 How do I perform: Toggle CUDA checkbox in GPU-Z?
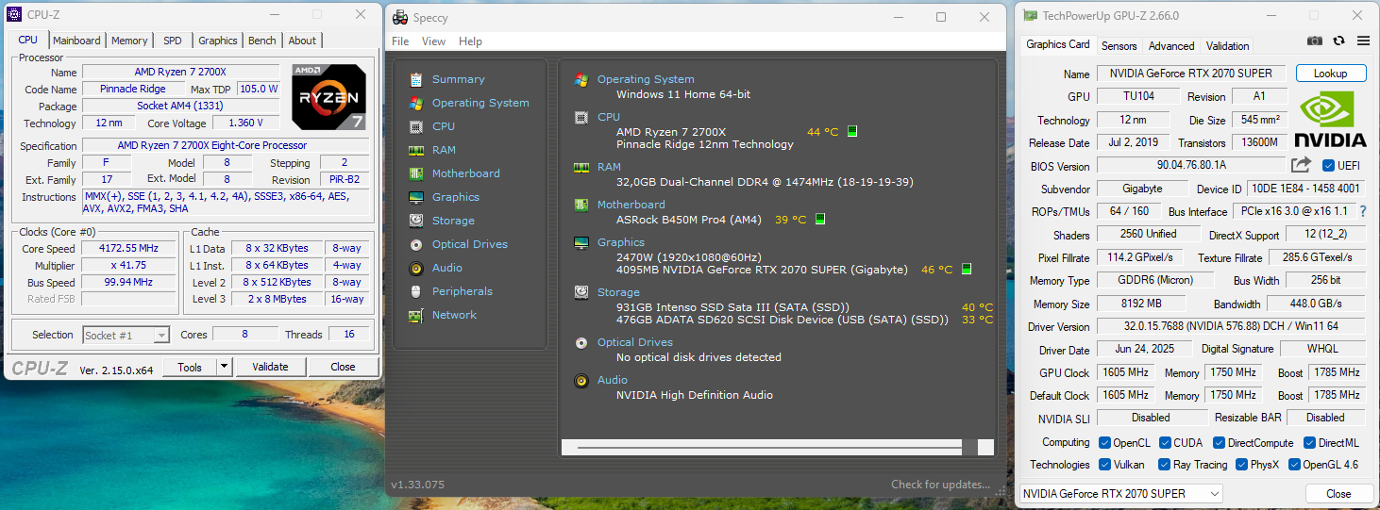[1165, 442]
